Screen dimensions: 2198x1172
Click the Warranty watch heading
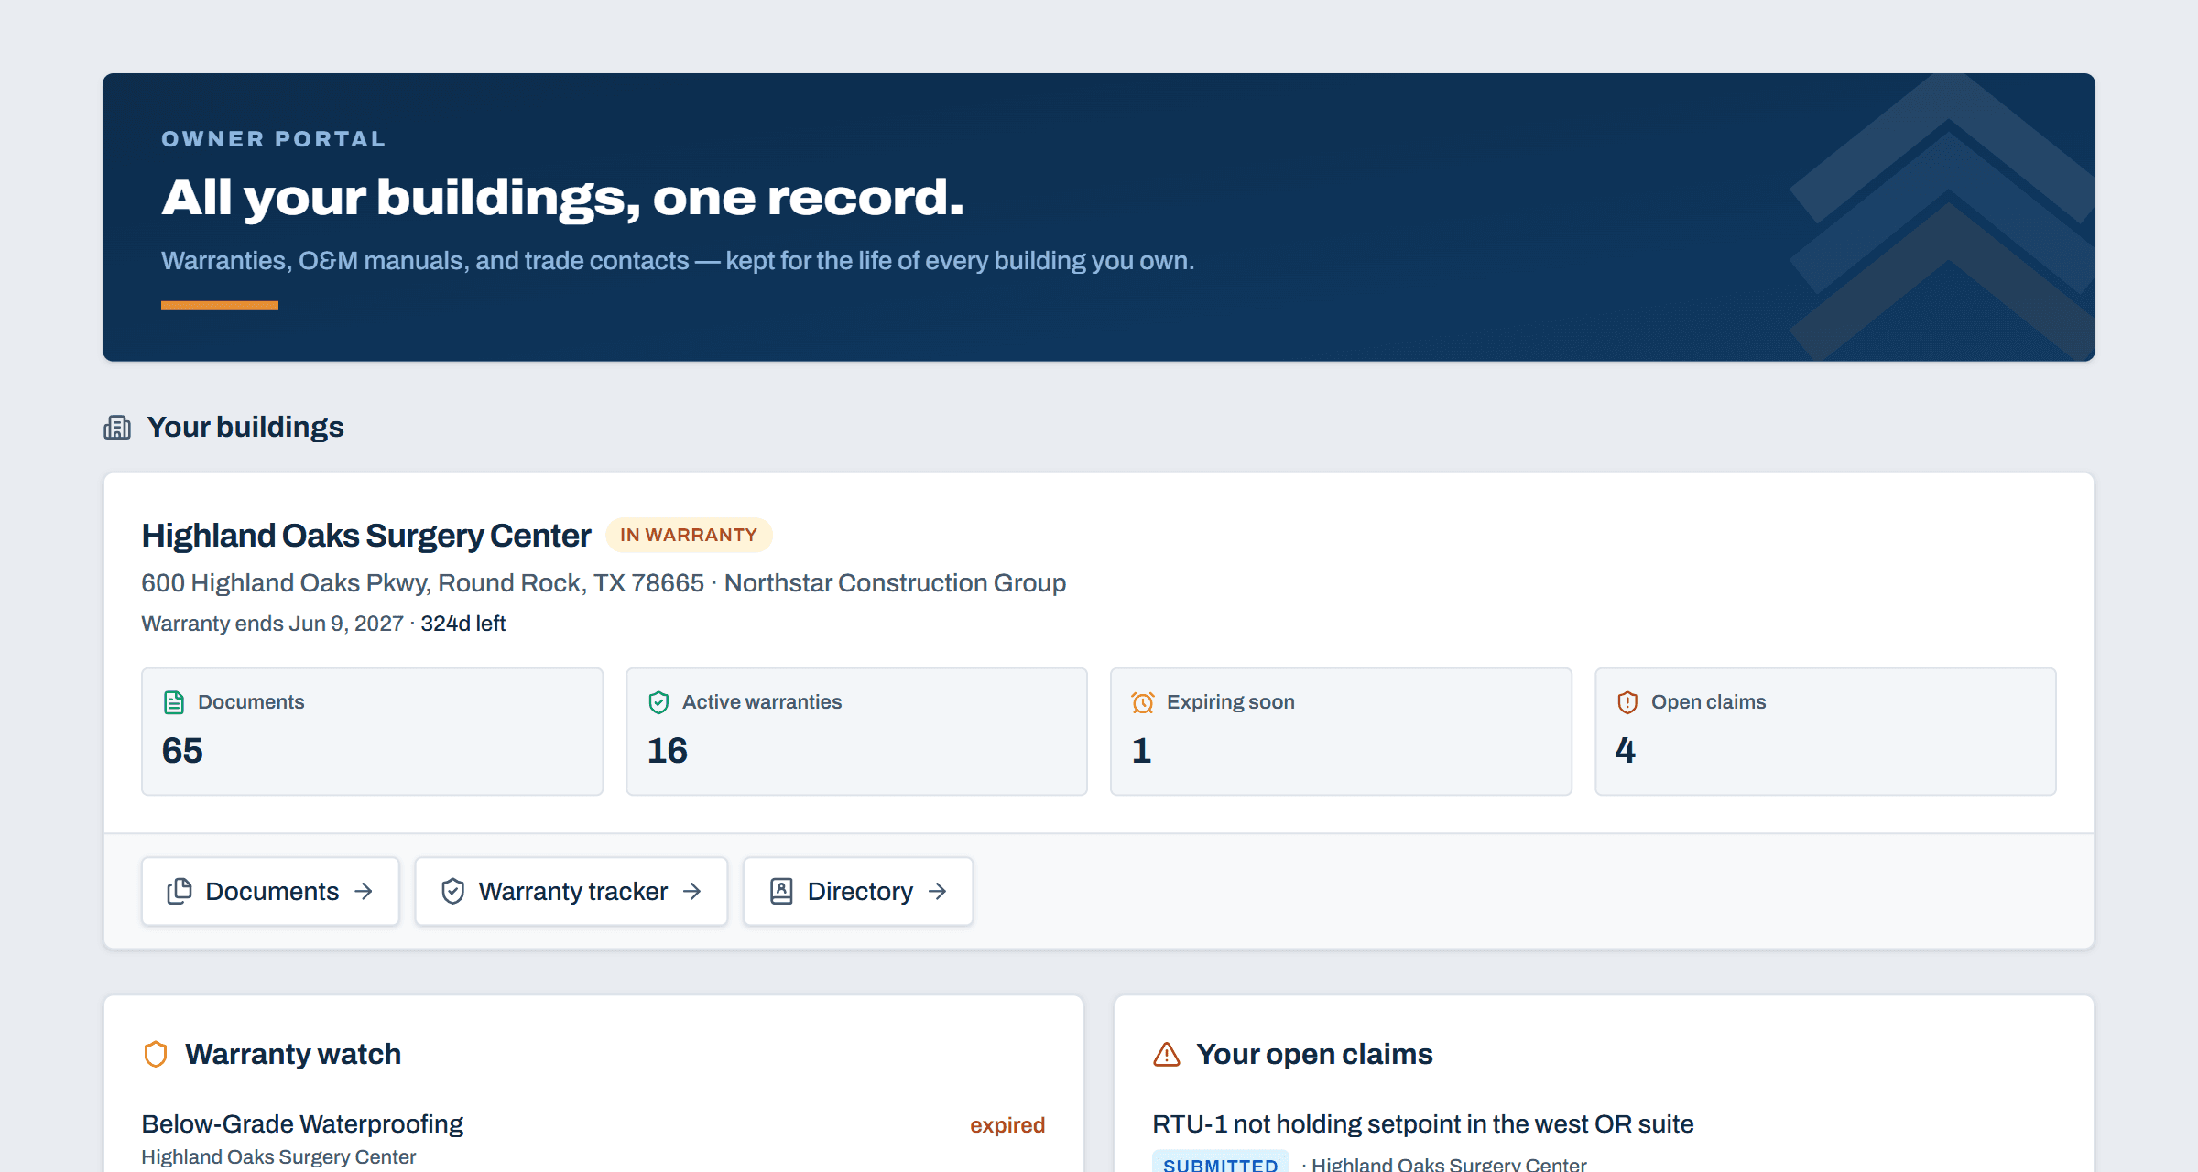point(293,1055)
